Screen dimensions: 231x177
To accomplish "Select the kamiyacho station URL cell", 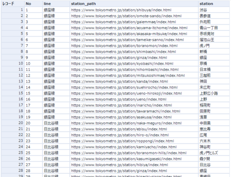I will pos(134,147).
